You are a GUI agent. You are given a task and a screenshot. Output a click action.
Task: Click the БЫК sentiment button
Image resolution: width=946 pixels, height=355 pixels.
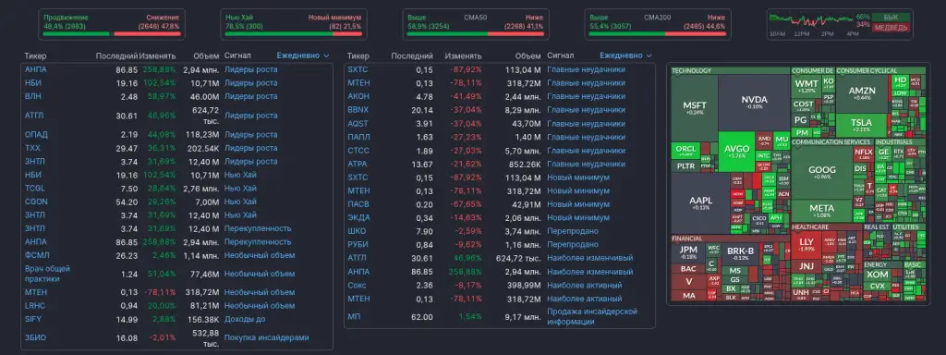[x=891, y=18]
